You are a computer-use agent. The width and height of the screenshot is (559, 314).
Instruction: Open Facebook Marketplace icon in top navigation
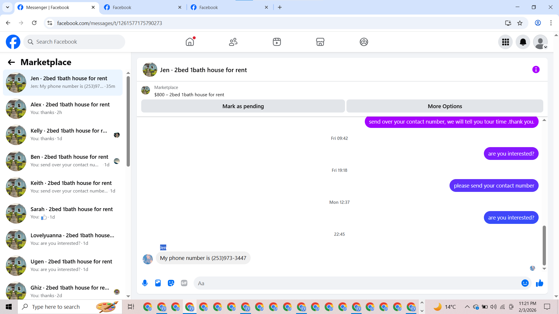pyautogui.click(x=320, y=42)
